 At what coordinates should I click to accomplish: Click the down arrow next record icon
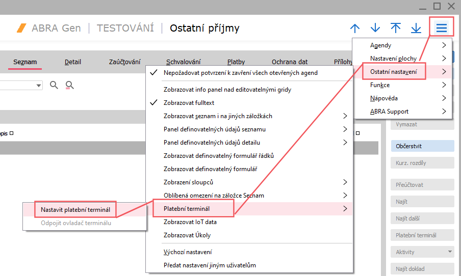[375, 28]
